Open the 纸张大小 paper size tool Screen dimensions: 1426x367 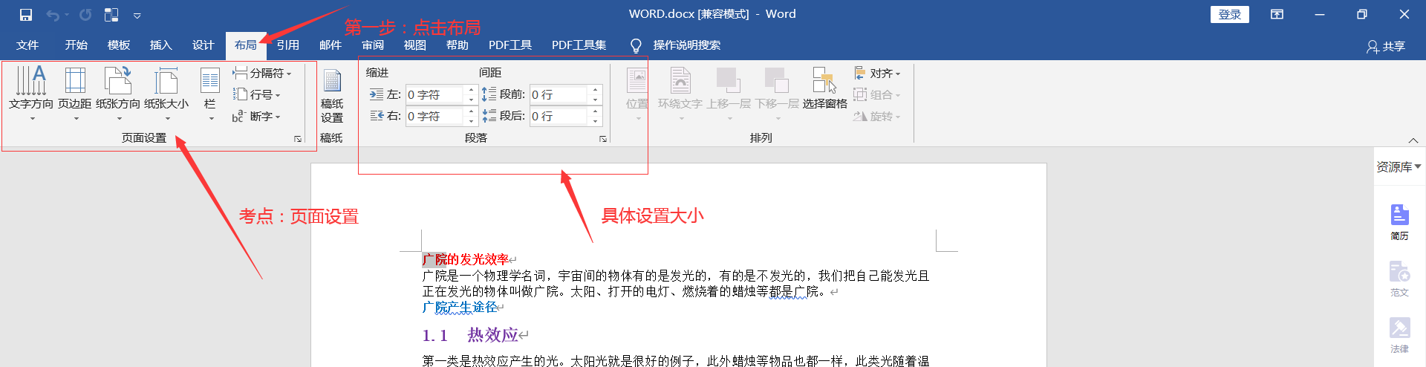tap(166, 93)
